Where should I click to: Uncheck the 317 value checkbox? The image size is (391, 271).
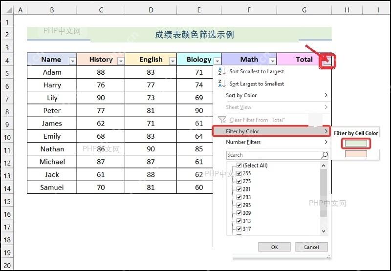point(239,229)
